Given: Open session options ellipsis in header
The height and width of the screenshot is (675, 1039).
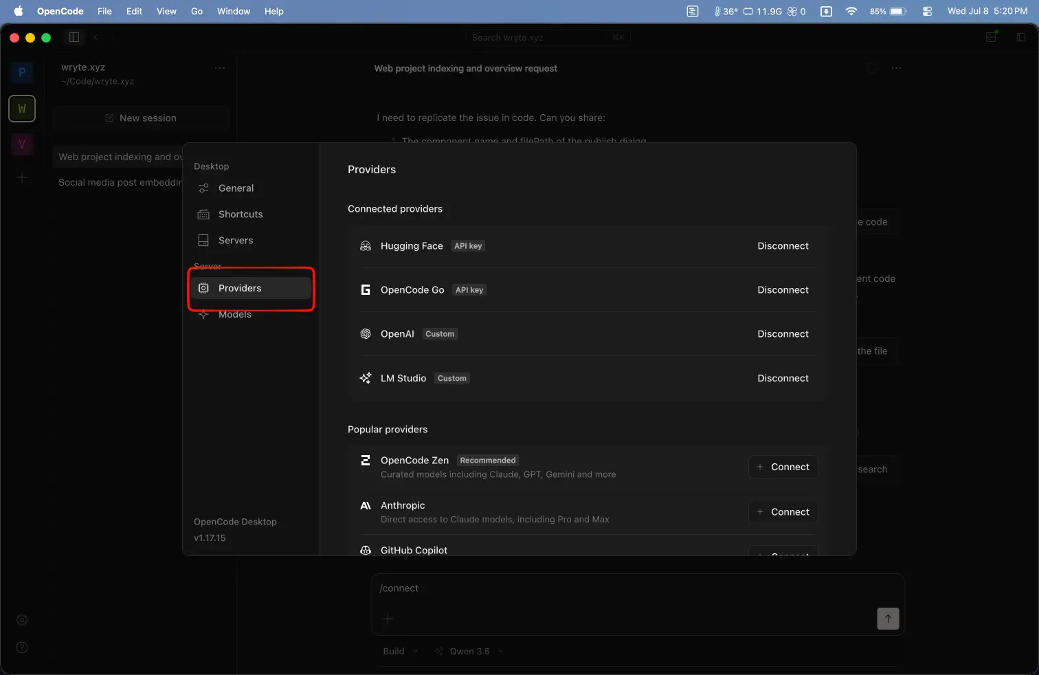Looking at the screenshot, I should pyautogui.click(x=896, y=68).
